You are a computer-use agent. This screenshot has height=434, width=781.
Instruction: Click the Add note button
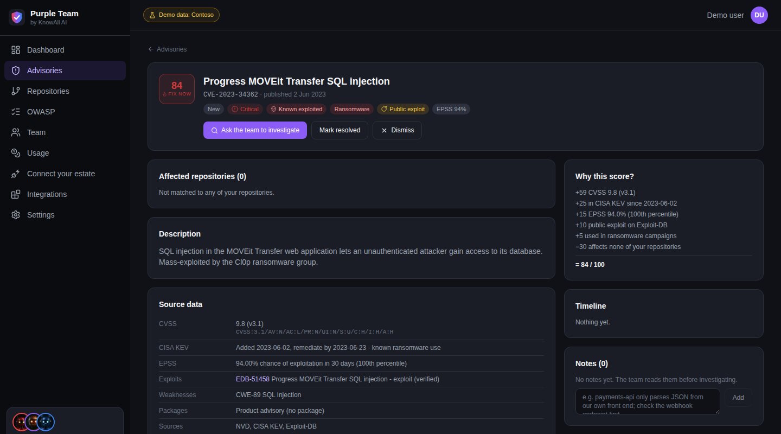pyautogui.click(x=738, y=398)
